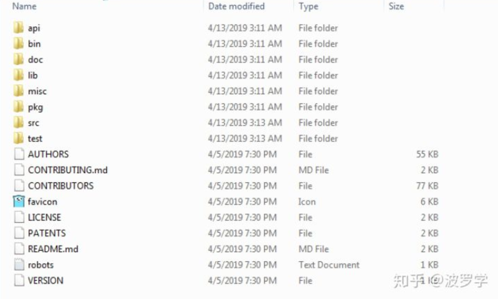Viewport: 498px width, 299px height.
Task: Click the test folder name
Action: click(x=35, y=139)
